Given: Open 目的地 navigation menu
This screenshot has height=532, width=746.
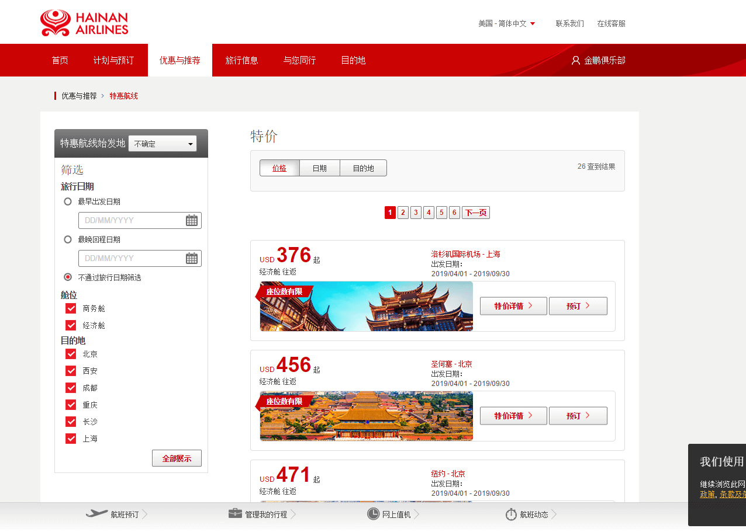Looking at the screenshot, I should tap(353, 60).
